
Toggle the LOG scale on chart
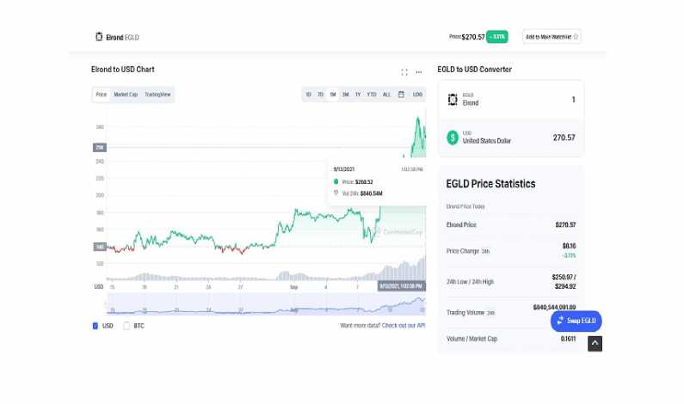pyautogui.click(x=417, y=95)
